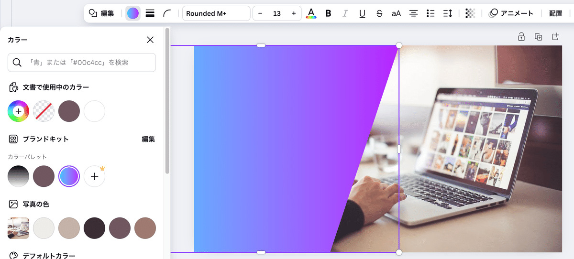Image resolution: width=574 pixels, height=259 pixels.
Task: Increase font size with plus button
Action: 294,13
